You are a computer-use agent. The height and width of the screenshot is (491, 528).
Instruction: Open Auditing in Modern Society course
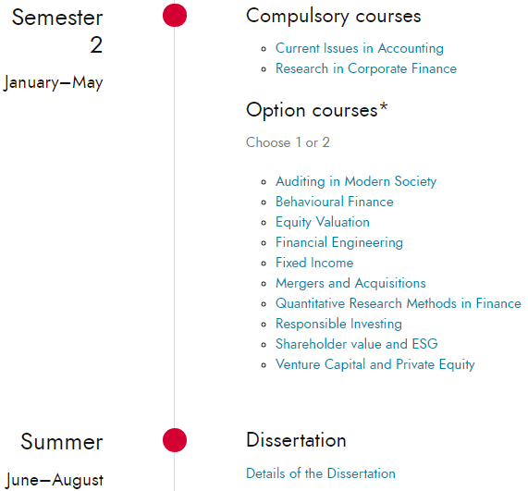coord(356,181)
